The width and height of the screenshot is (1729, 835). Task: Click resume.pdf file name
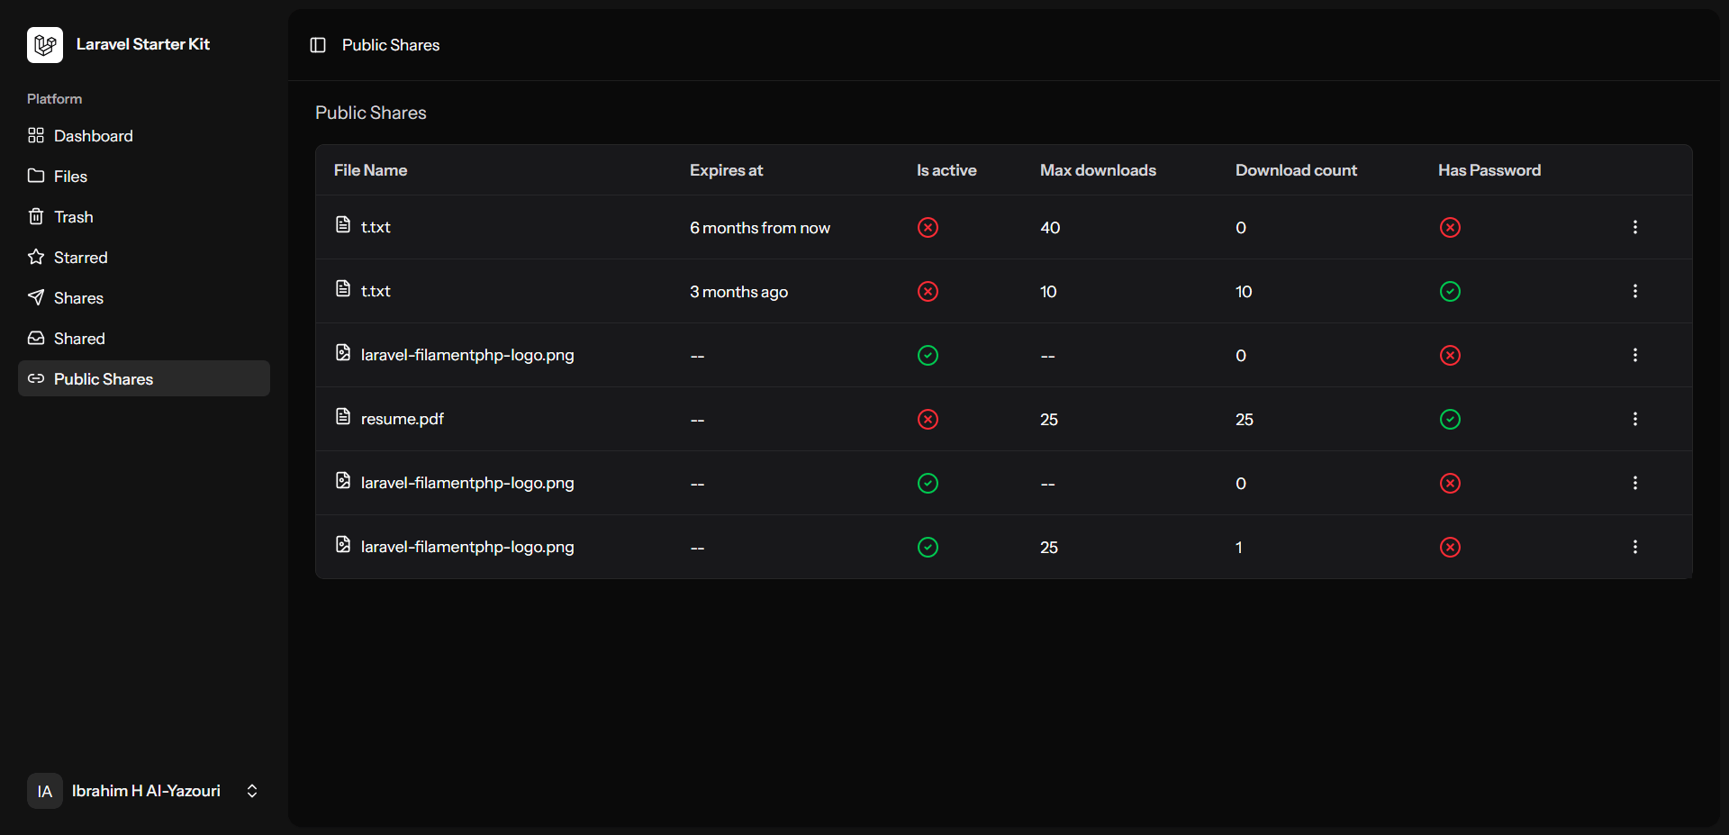pos(403,419)
